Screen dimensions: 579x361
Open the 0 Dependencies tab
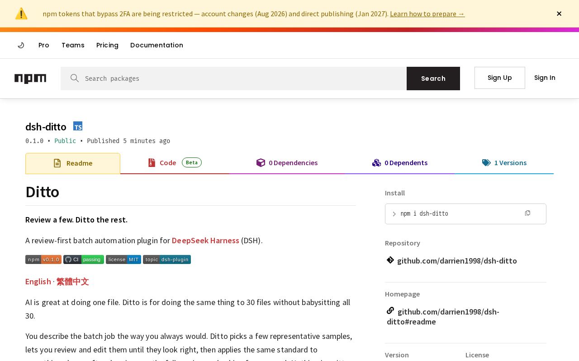point(287,163)
